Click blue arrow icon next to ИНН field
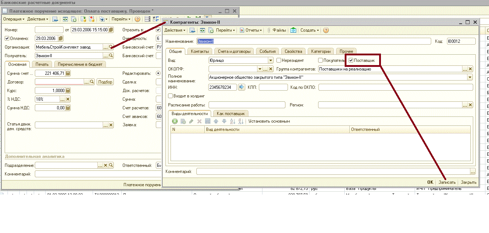This screenshot has height=233, width=489. point(241,87)
